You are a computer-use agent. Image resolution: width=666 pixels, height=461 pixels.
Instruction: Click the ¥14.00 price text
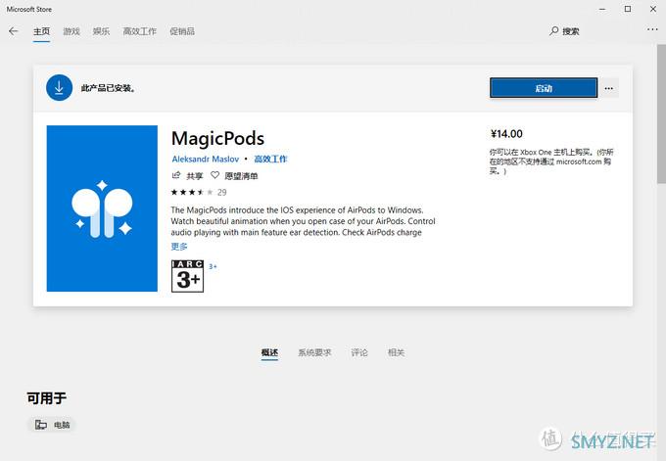(x=506, y=134)
